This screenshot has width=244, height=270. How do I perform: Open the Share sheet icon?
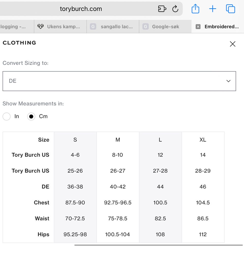coord(195,9)
